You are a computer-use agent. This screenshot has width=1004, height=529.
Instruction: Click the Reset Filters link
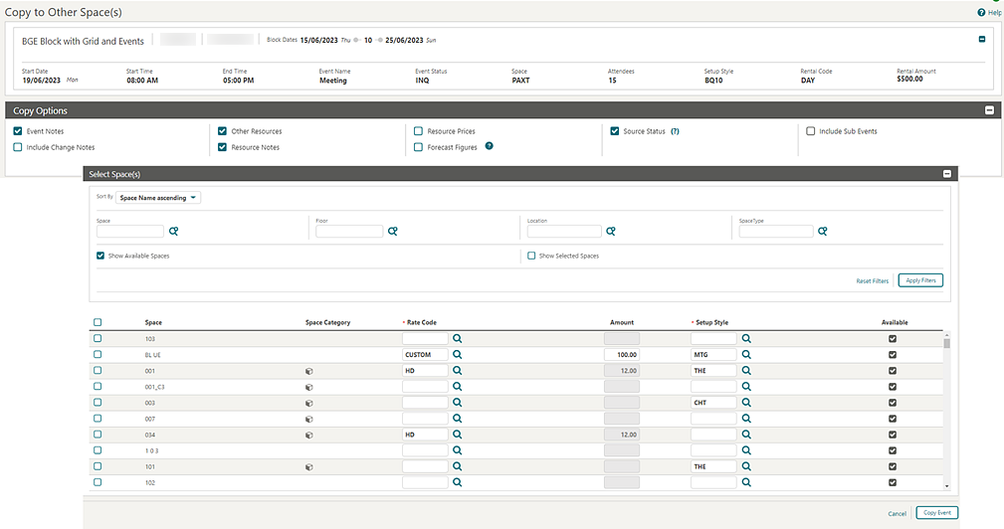pos(872,281)
